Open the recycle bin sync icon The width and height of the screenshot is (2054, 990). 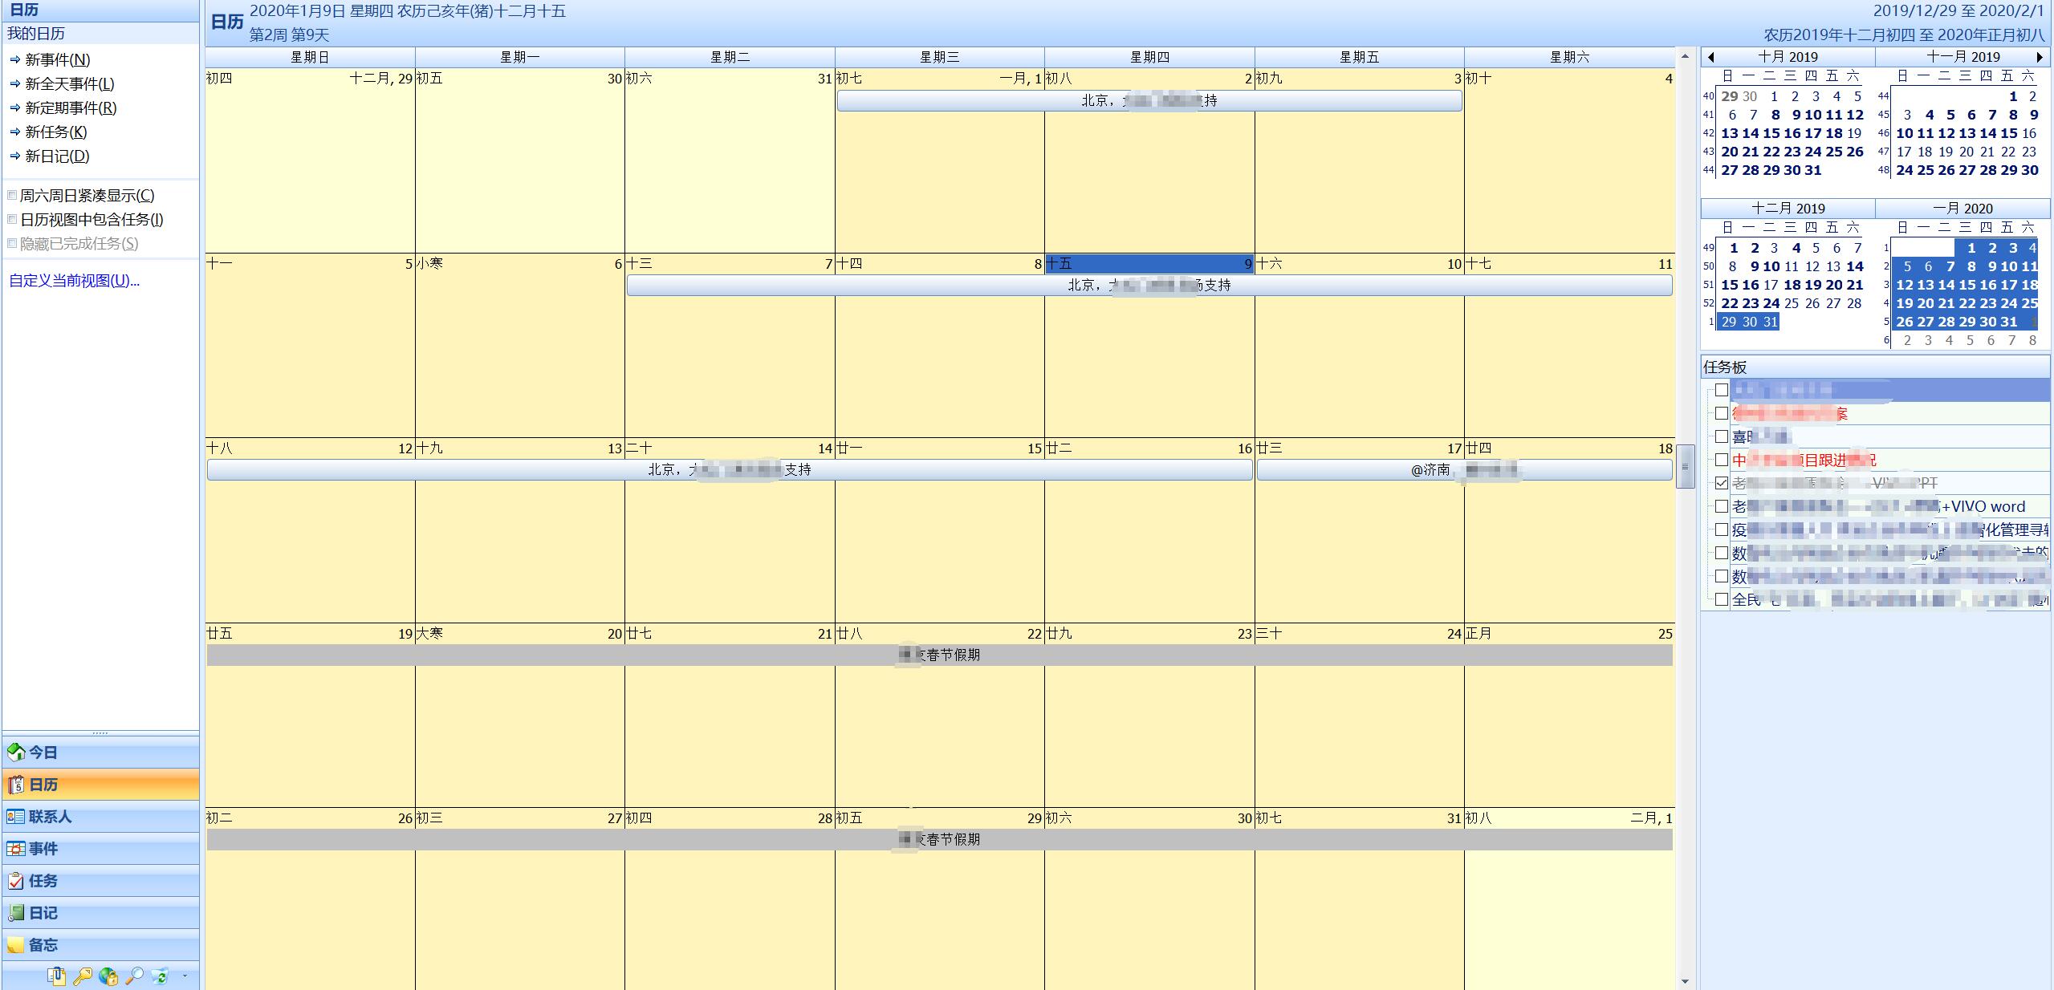160,976
